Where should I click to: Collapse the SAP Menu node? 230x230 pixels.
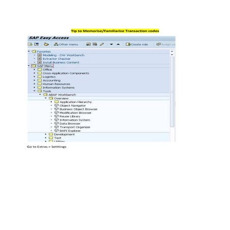click(29, 66)
